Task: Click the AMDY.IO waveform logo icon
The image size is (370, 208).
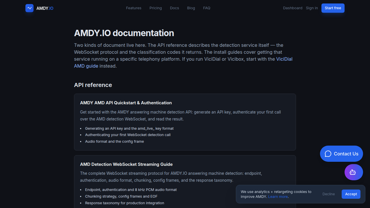Action: coord(29,8)
